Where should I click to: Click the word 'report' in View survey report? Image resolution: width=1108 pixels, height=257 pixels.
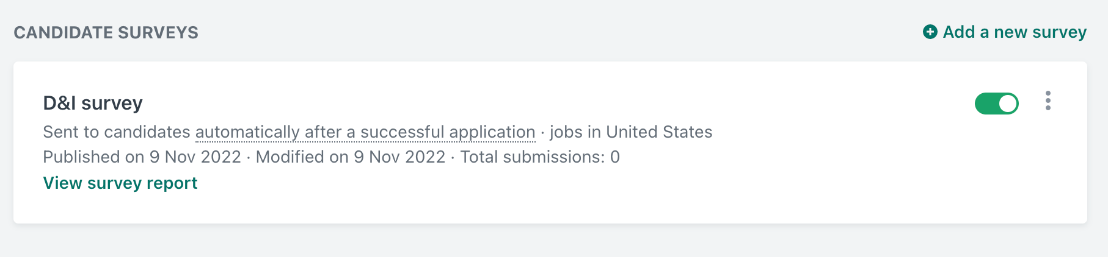172,183
